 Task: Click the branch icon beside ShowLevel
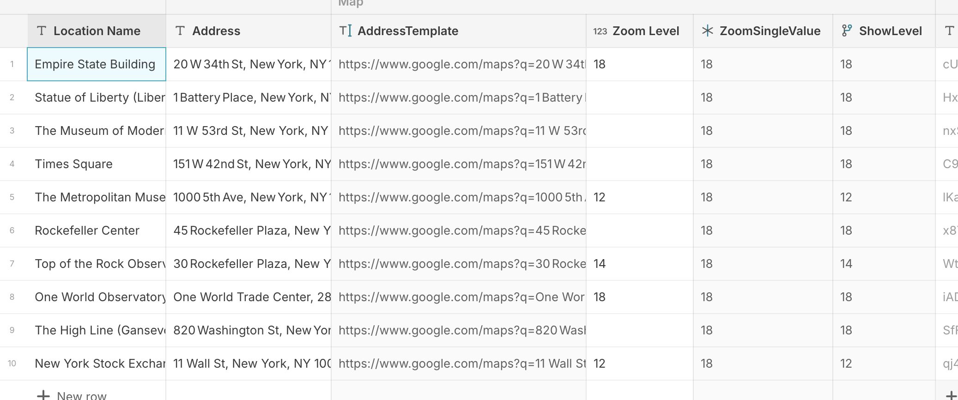[x=847, y=31]
